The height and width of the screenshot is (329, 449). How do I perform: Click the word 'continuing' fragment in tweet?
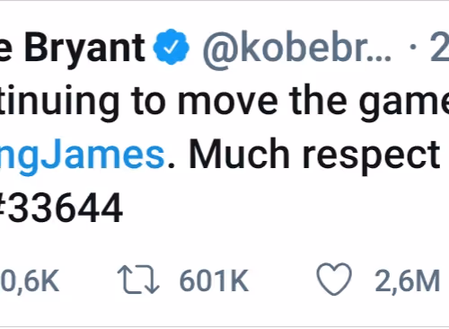[x=59, y=102]
